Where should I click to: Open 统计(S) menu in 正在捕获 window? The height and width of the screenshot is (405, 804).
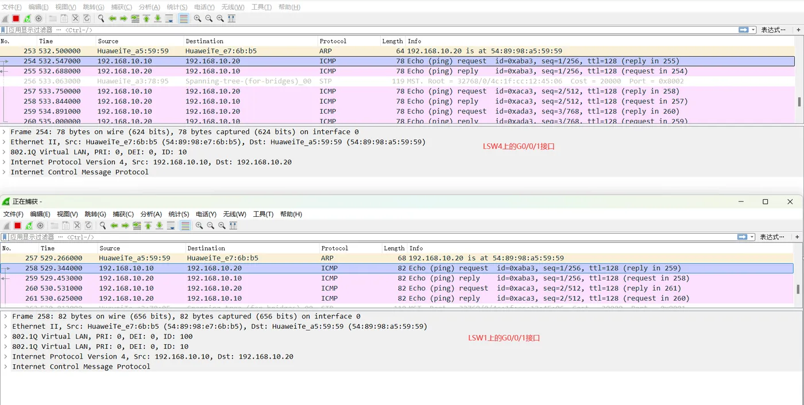(x=179, y=214)
